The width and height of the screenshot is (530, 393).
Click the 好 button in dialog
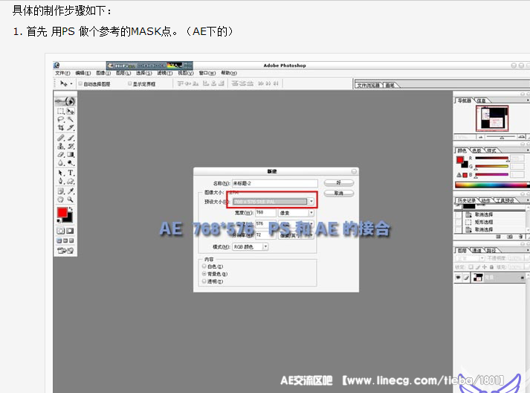339,183
